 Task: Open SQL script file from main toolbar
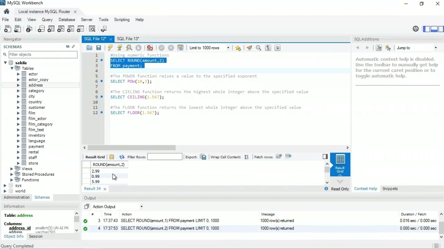coord(17,29)
